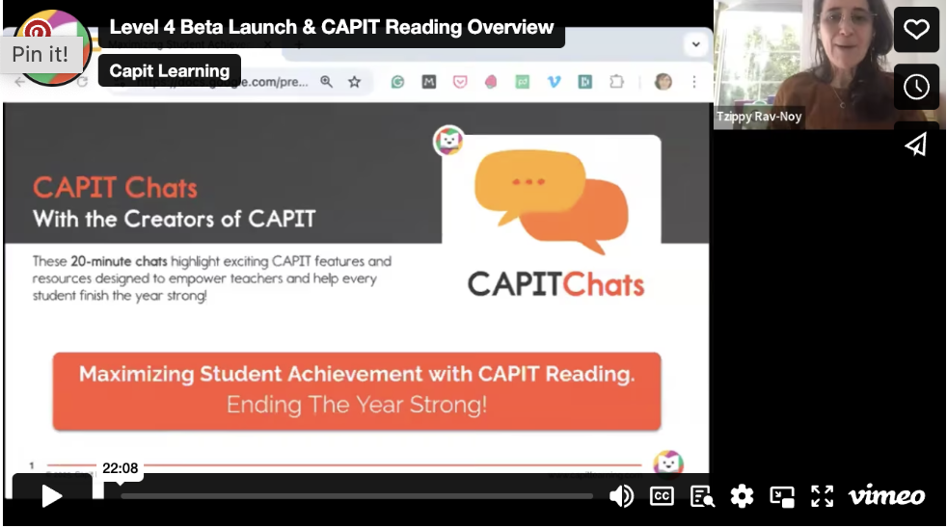947x528 pixels.
Task: Click the bookmark star icon in browser
Action: tap(355, 82)
